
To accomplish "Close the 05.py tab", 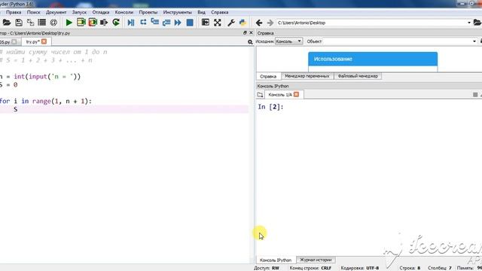I will tap(14, 41).
